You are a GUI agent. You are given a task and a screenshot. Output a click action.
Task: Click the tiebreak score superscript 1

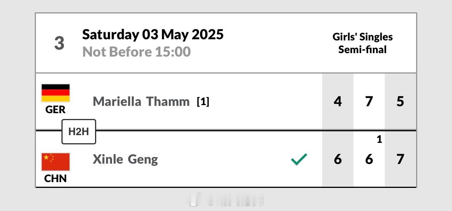pos(379,139)
